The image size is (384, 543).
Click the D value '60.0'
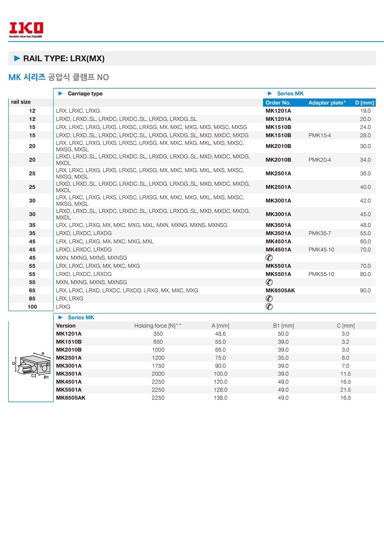coord(366,241)
